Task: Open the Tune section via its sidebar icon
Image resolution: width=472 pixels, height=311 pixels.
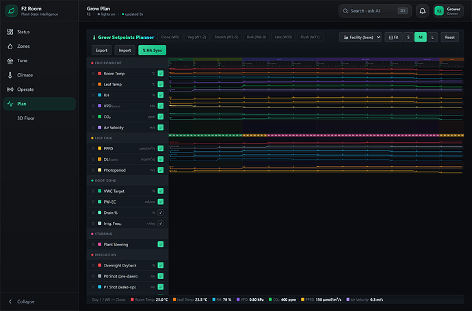Action: tap(10, 60)
